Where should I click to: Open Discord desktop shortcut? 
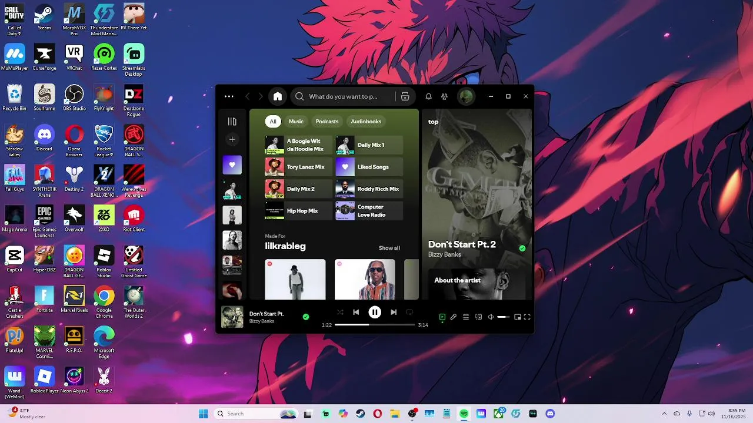(44, 138)
